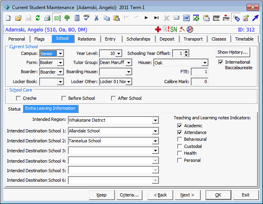
Task: Click the family circle indicator icon
Action: click(x=190, y=29)
